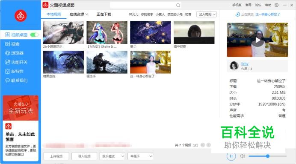
Task: Go to next page arrow
Action: (209, 145)
